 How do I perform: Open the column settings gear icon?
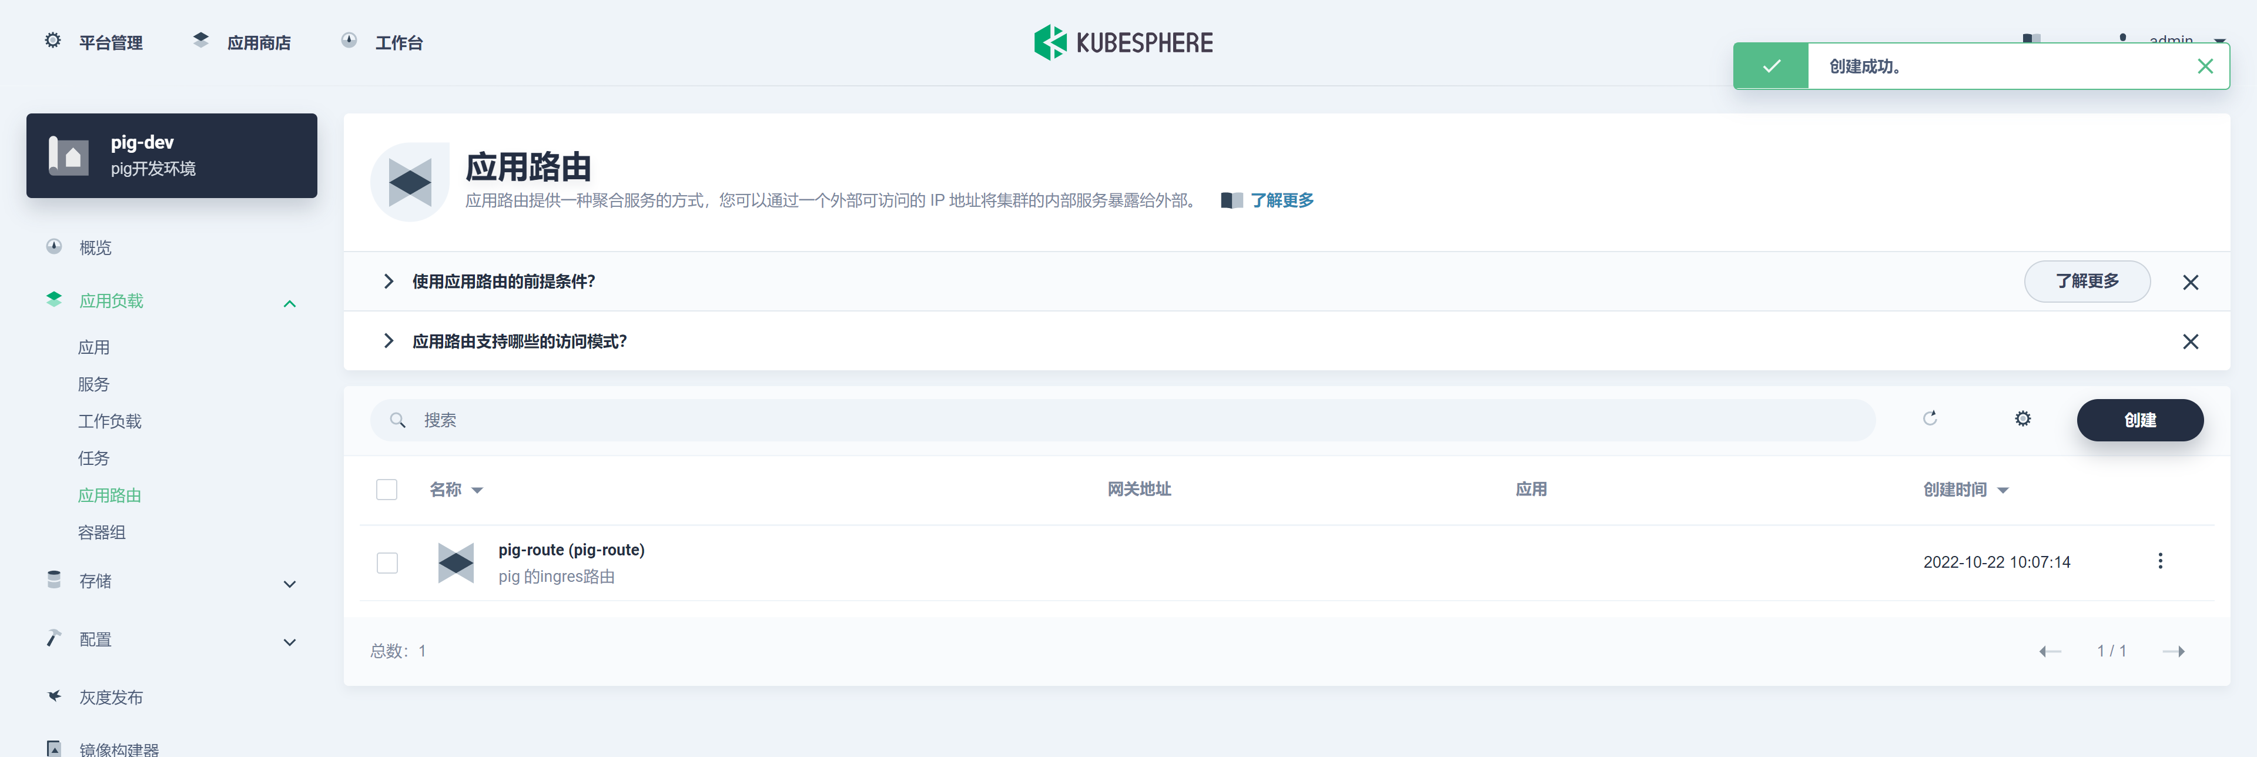tap(2022, 419)
